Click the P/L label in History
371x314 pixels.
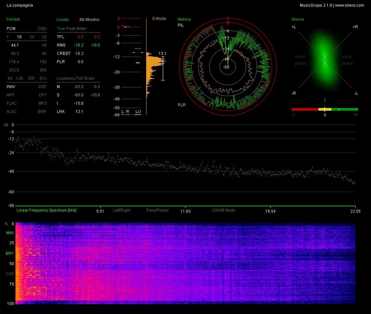click(180, 26)
